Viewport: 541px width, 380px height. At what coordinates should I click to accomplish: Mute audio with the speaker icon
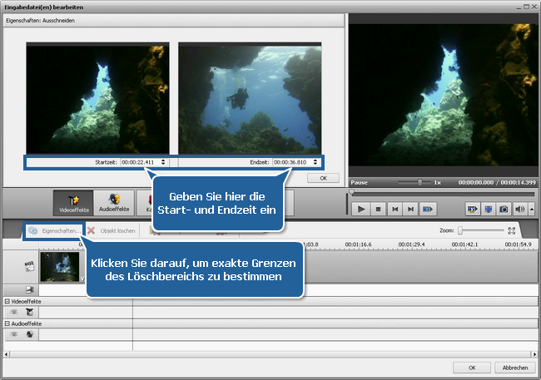pyautogui.click(x=519, y=210)
